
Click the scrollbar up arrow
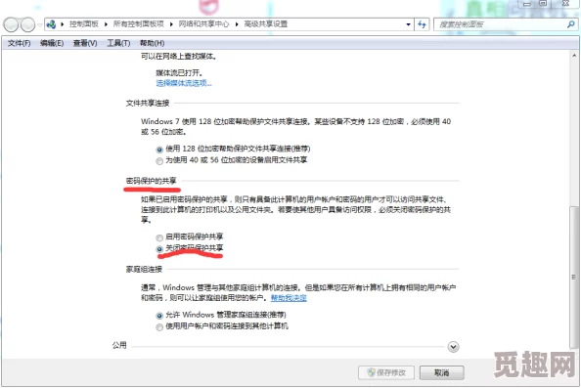coord(574,55)
